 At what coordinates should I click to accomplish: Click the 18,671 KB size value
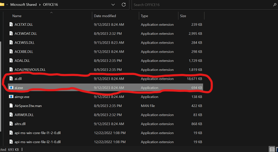point(194,78)
